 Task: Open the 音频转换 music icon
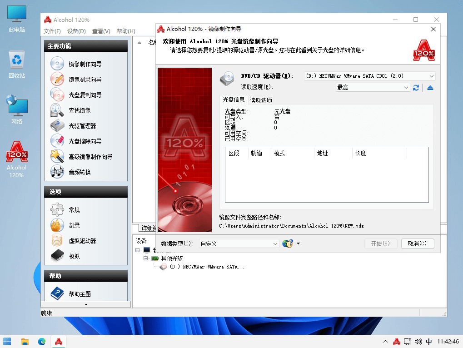(57, 172)
